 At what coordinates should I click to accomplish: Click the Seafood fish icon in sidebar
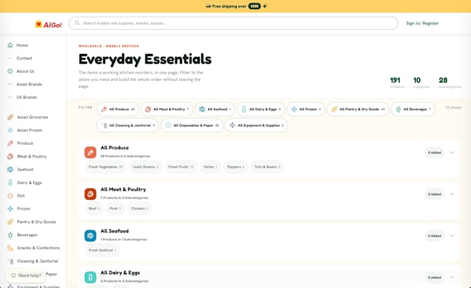(10, 170)
